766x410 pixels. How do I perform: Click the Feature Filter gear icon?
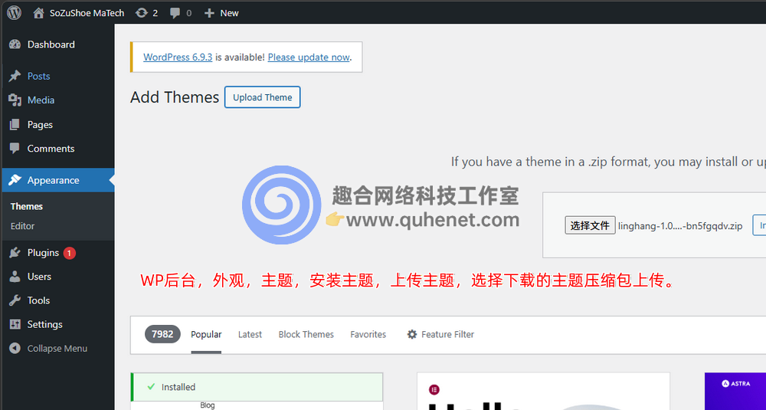pos(412,334)
